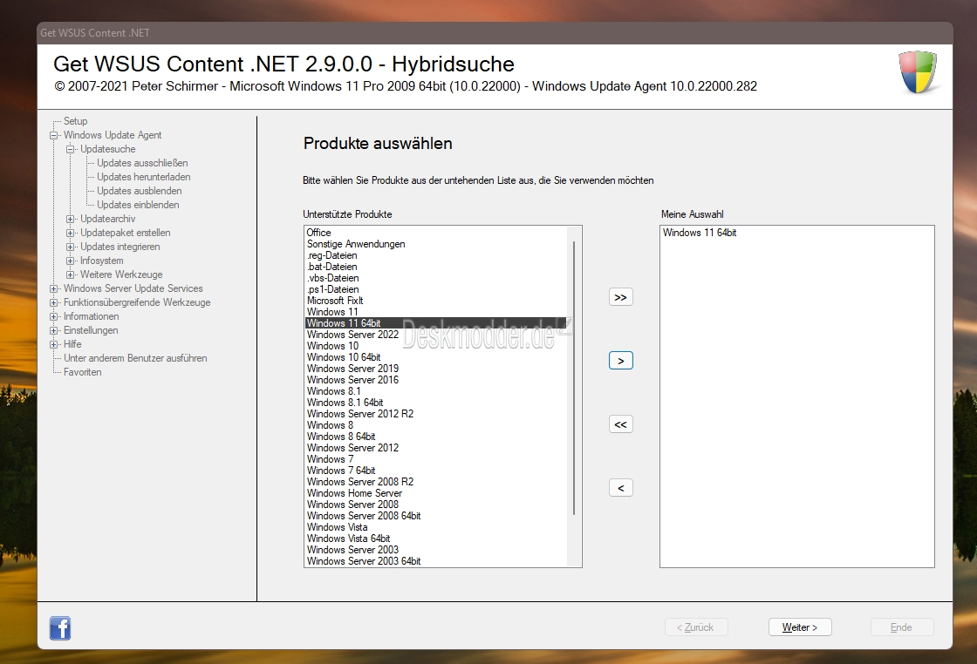Expand the Informationen node
977x664 pixels.
(54, 317)
